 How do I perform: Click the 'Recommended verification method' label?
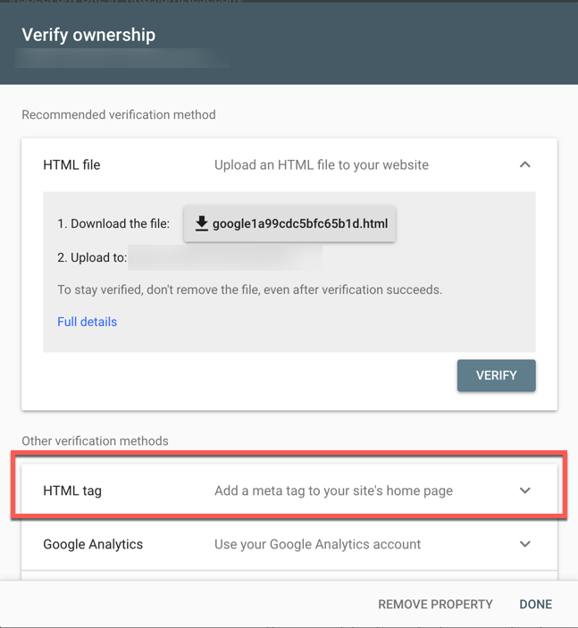coord(119,114)
